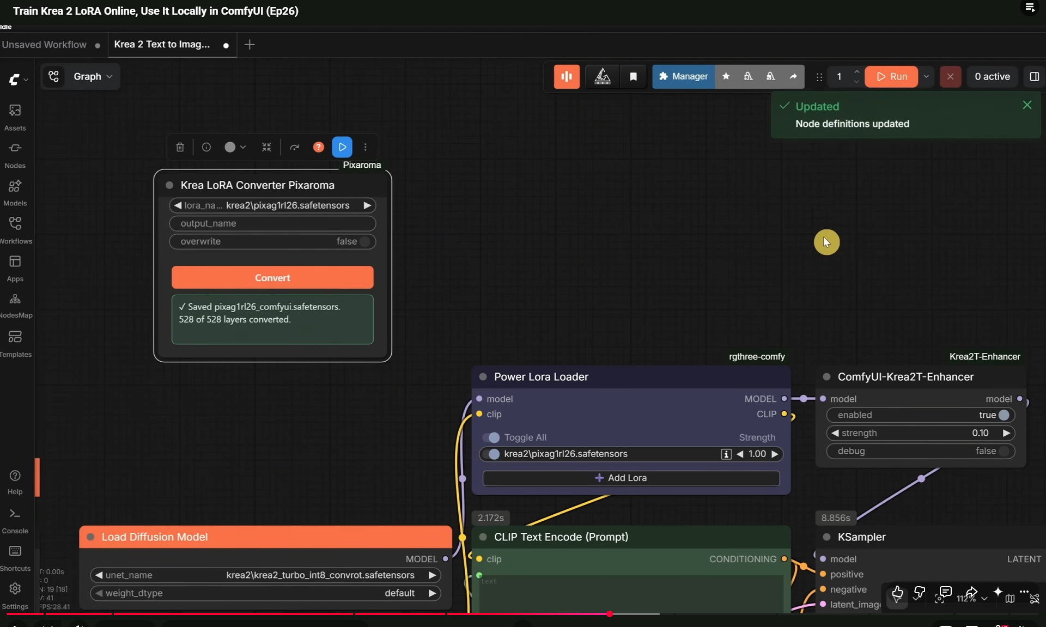Open the video playlist queue icon
The image size is (1046, 627).
(x=1030, y=8)
